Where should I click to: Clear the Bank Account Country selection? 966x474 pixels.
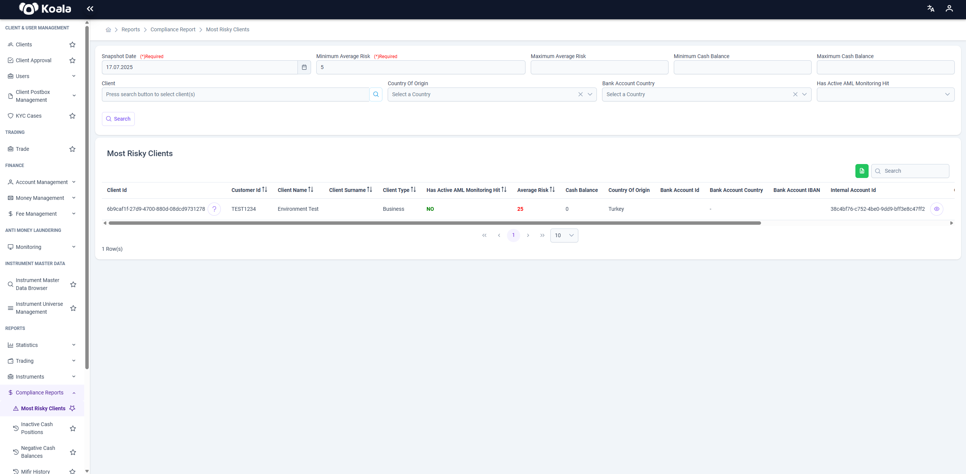[x=795, y=95]
